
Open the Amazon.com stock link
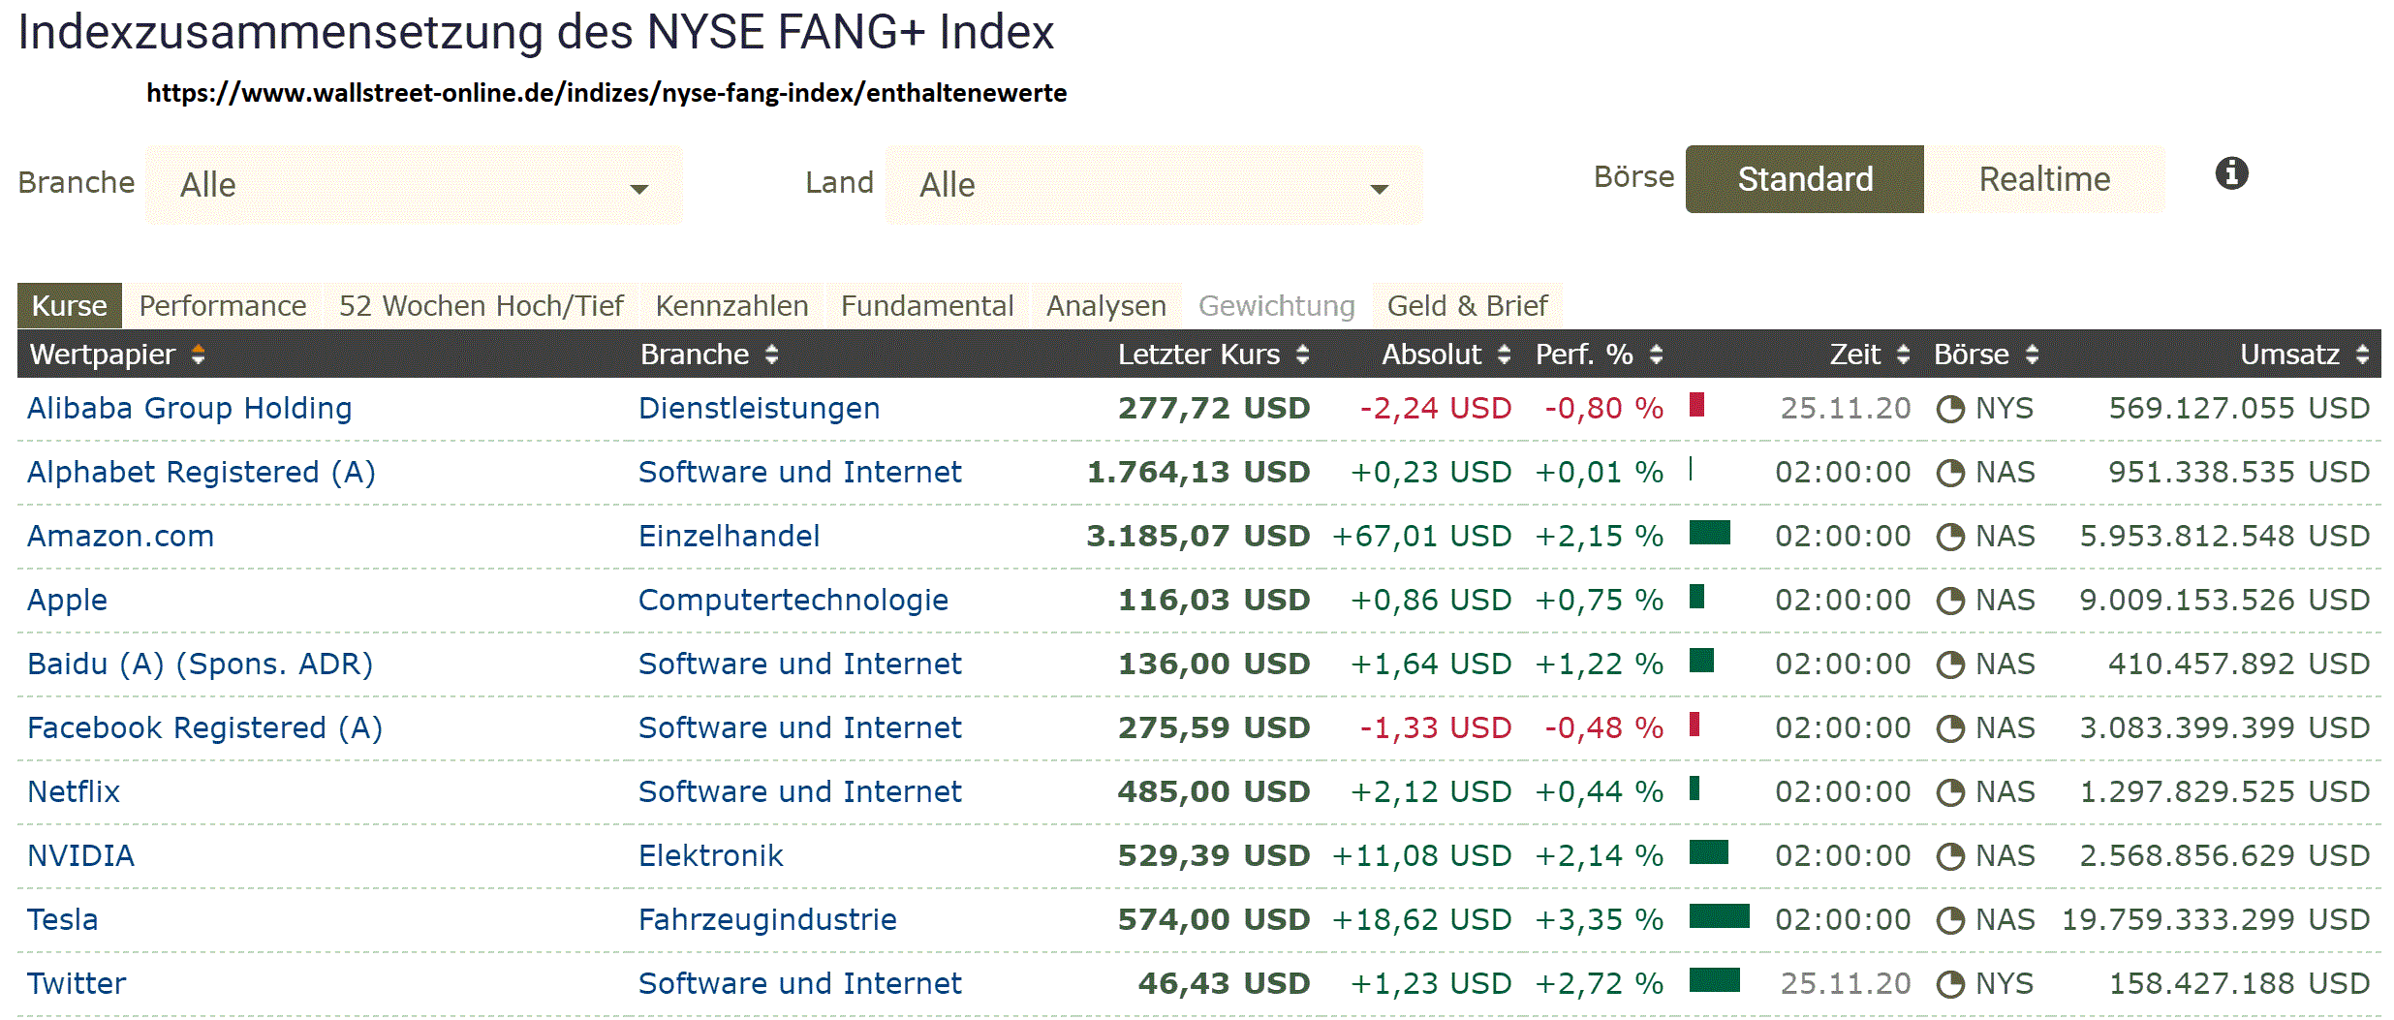(x=121, y=536)
